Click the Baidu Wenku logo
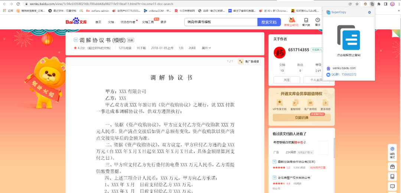 click(76, 21)
